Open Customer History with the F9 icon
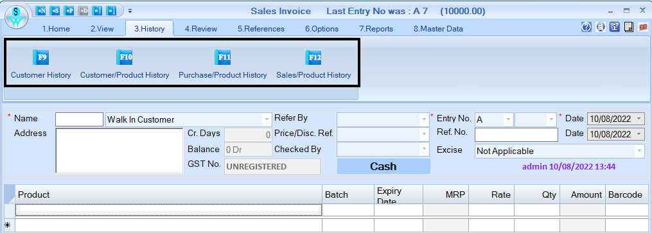 40,57
